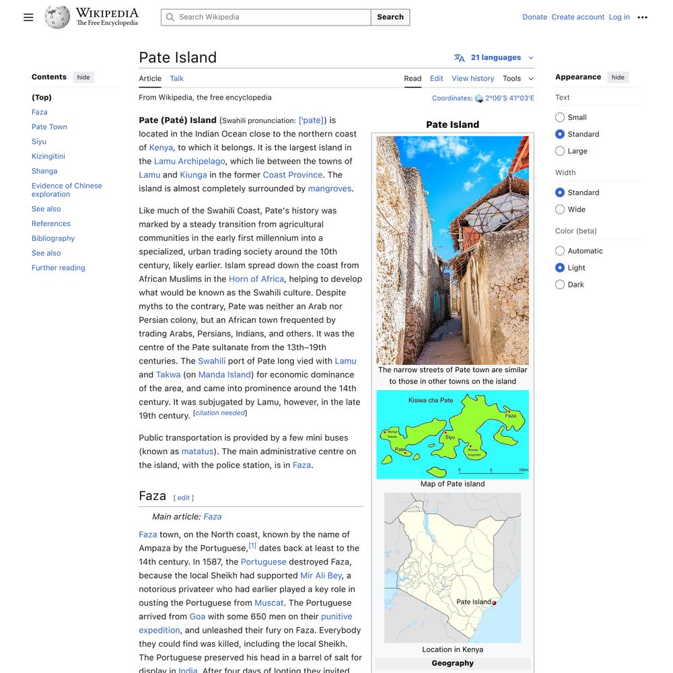
Task: Click the magnifier icon in search box
Action: tap(170, 17)
